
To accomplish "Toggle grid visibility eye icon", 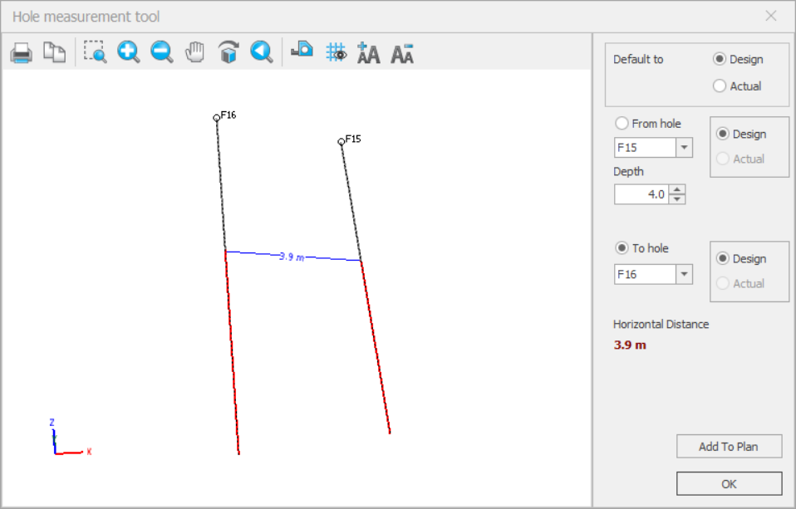I will pos(336,52).
